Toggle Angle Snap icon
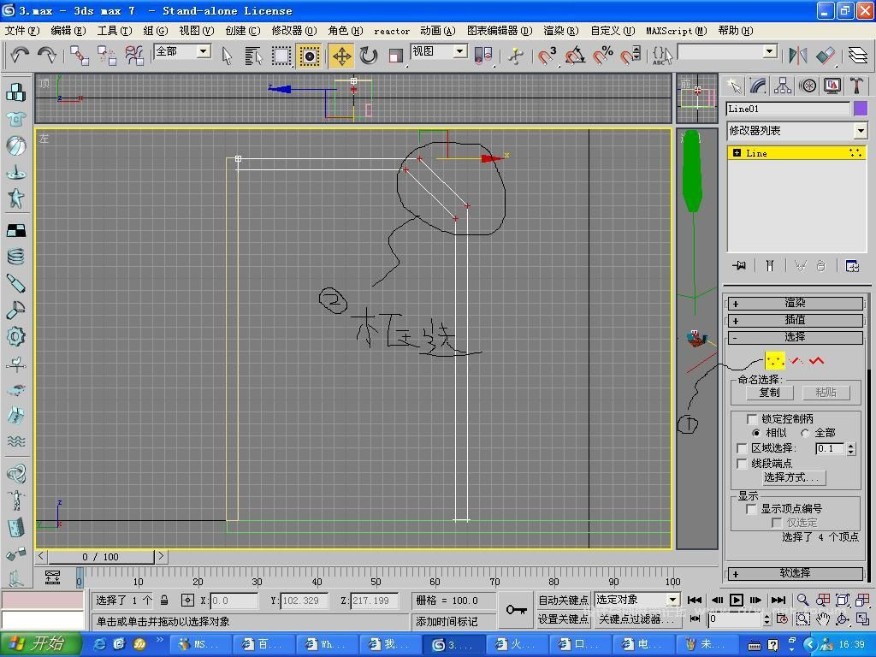The width and height of the screenshot is (876, 657). tap(575, 56)
